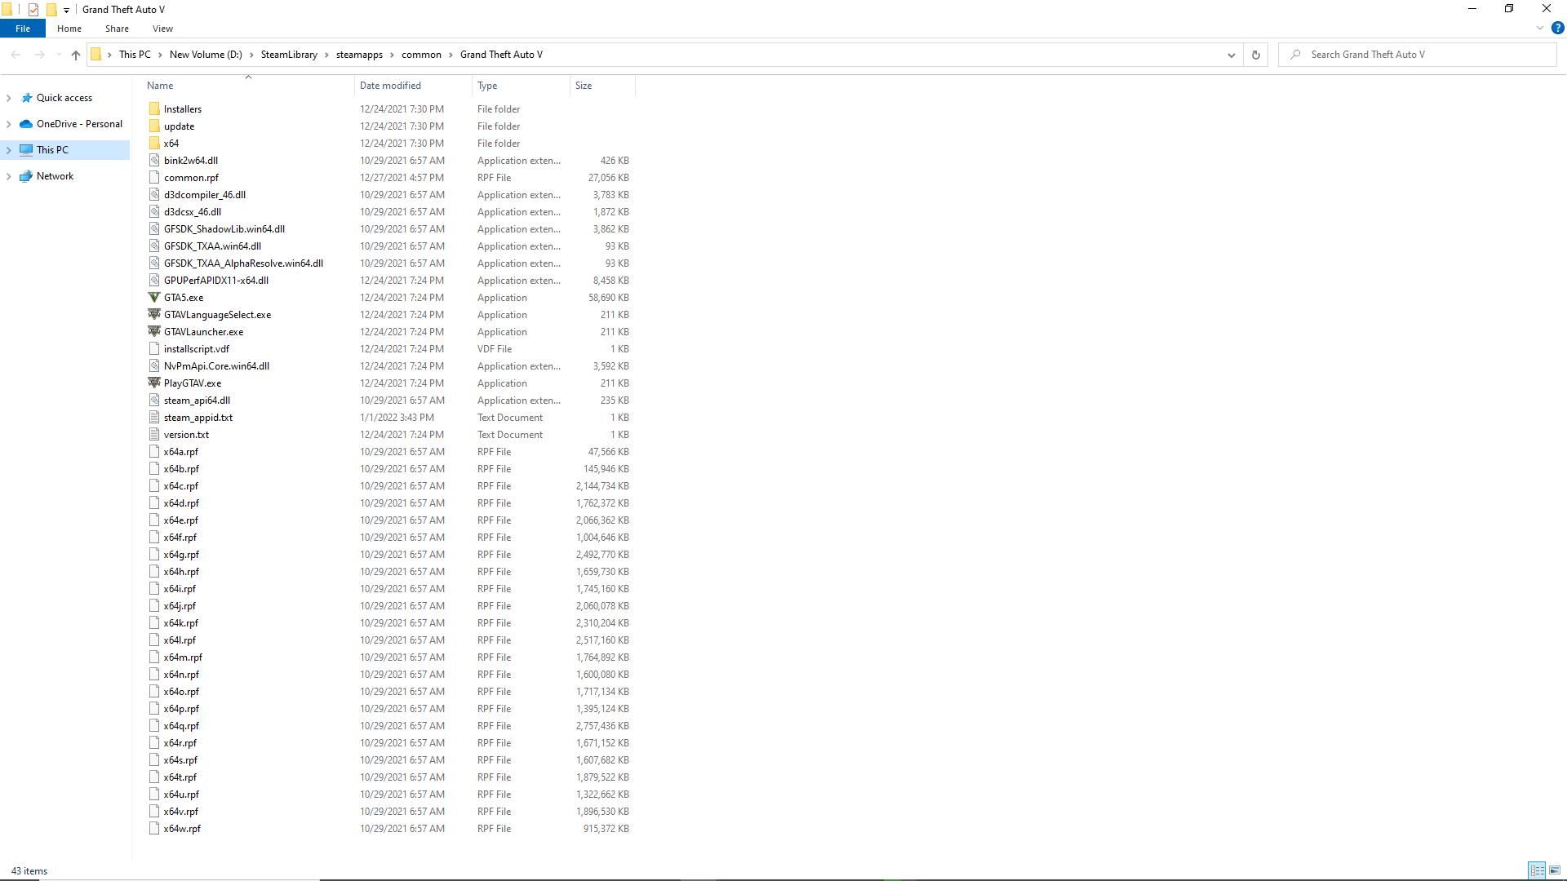The image size is (1567, 881).
Task: Click New folder icon in title bar
Action: pos(51,10)
